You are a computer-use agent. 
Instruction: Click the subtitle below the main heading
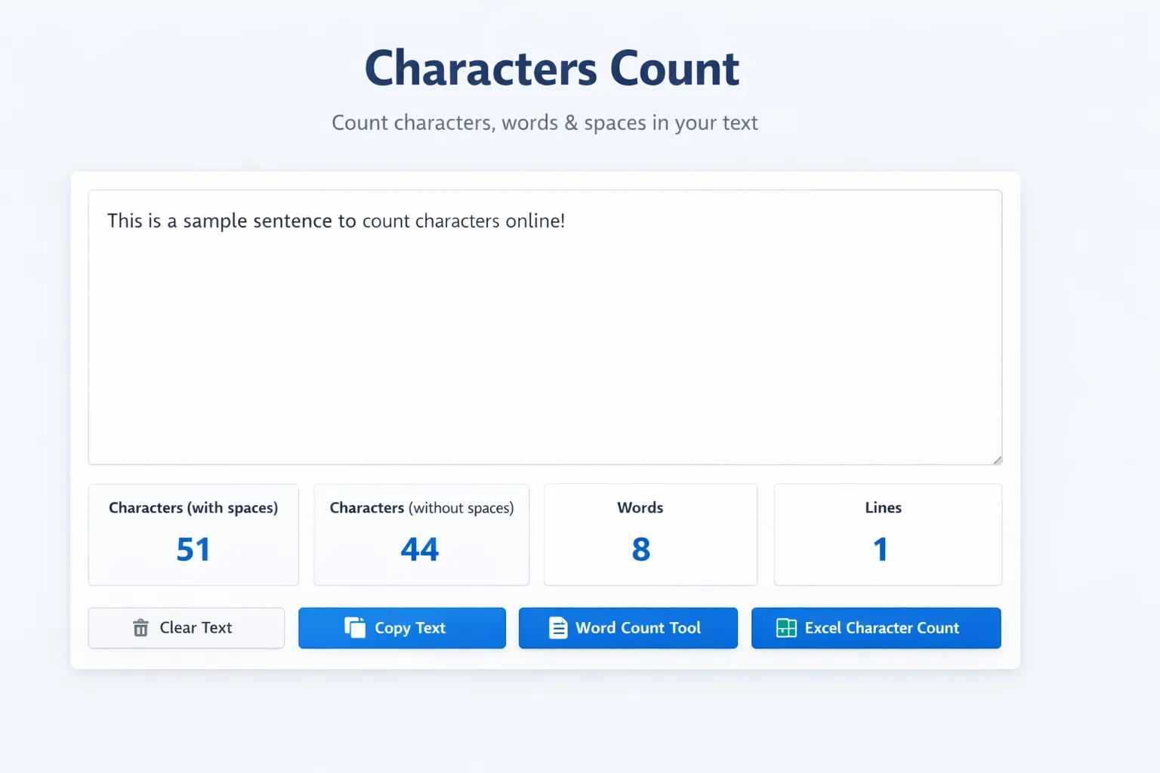[x=545, y=122]
